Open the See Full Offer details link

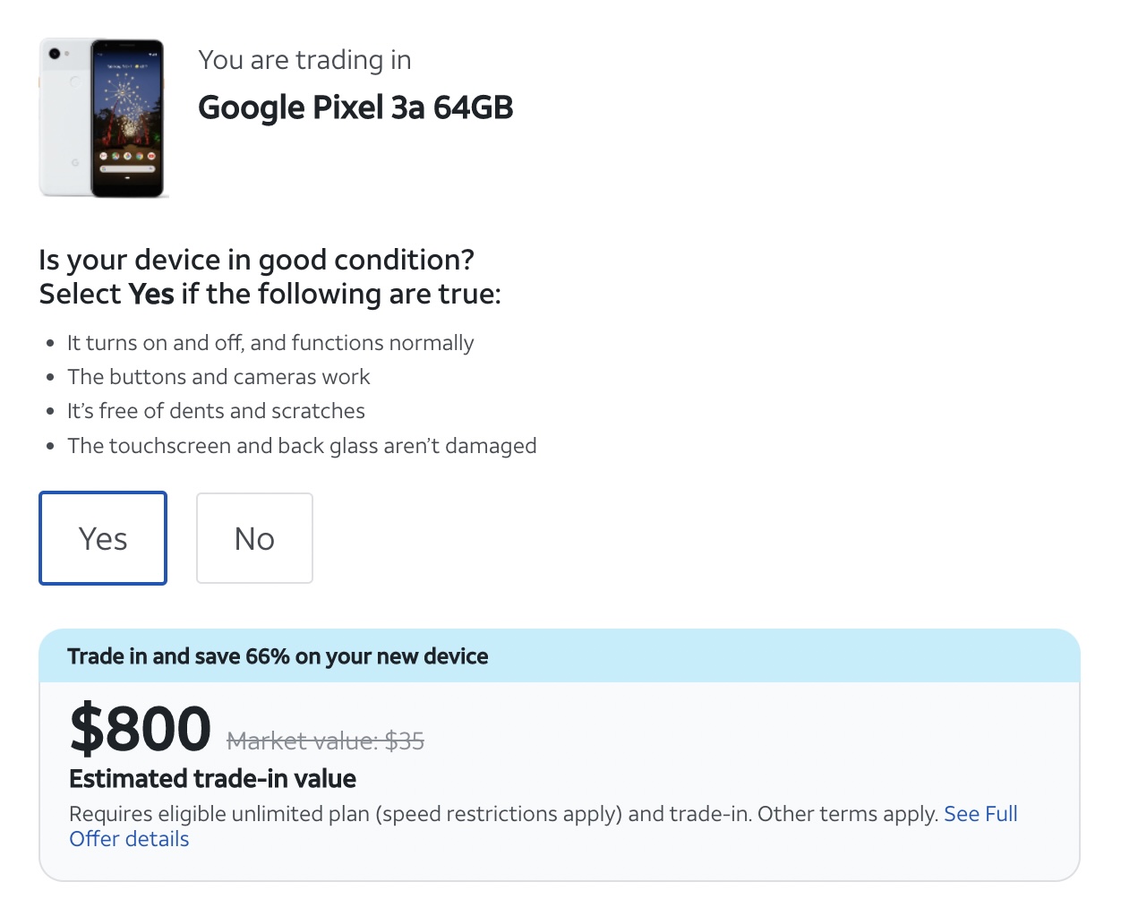(x=980, y=814)
